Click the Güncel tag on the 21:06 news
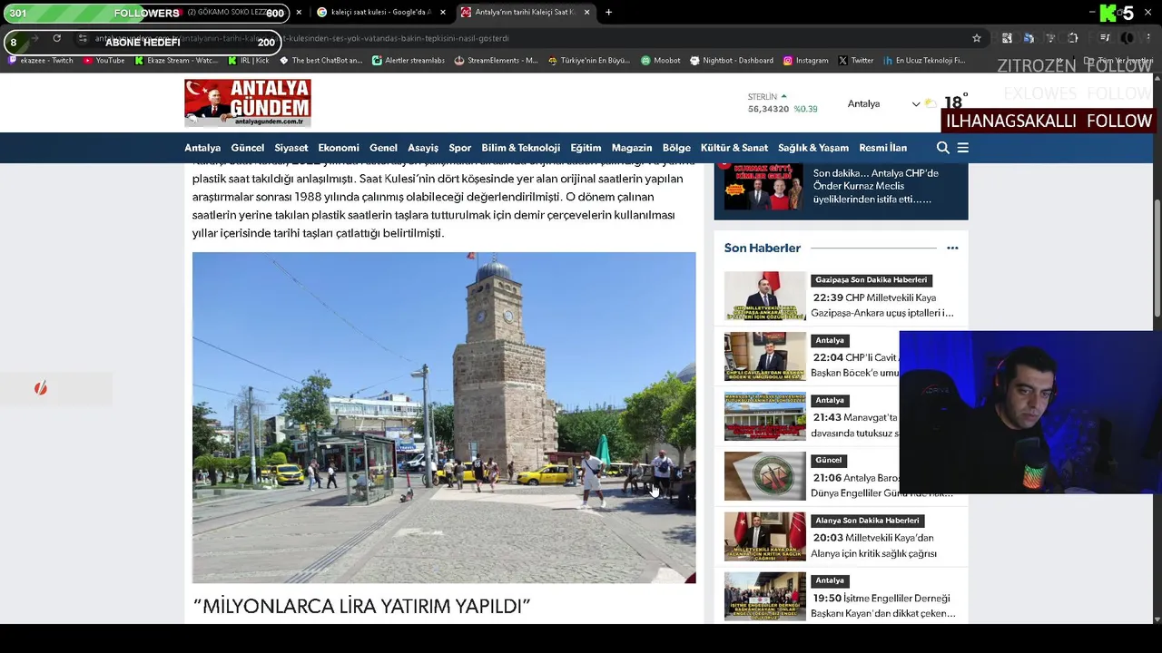This screenshot has width=1162, height=653. [x=829, y=461]
